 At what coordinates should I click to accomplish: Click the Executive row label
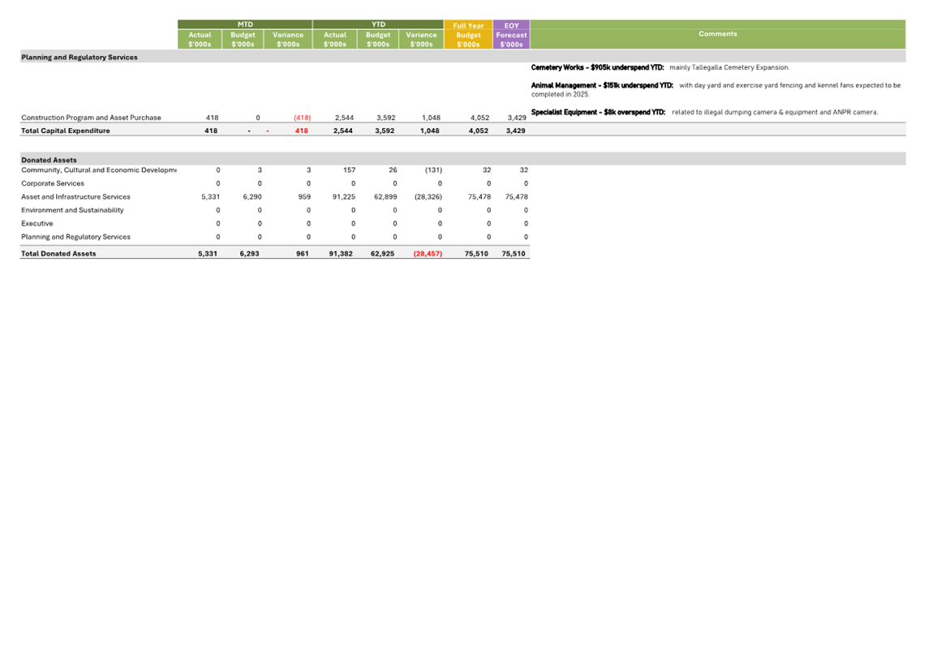(x=37, y=224)
